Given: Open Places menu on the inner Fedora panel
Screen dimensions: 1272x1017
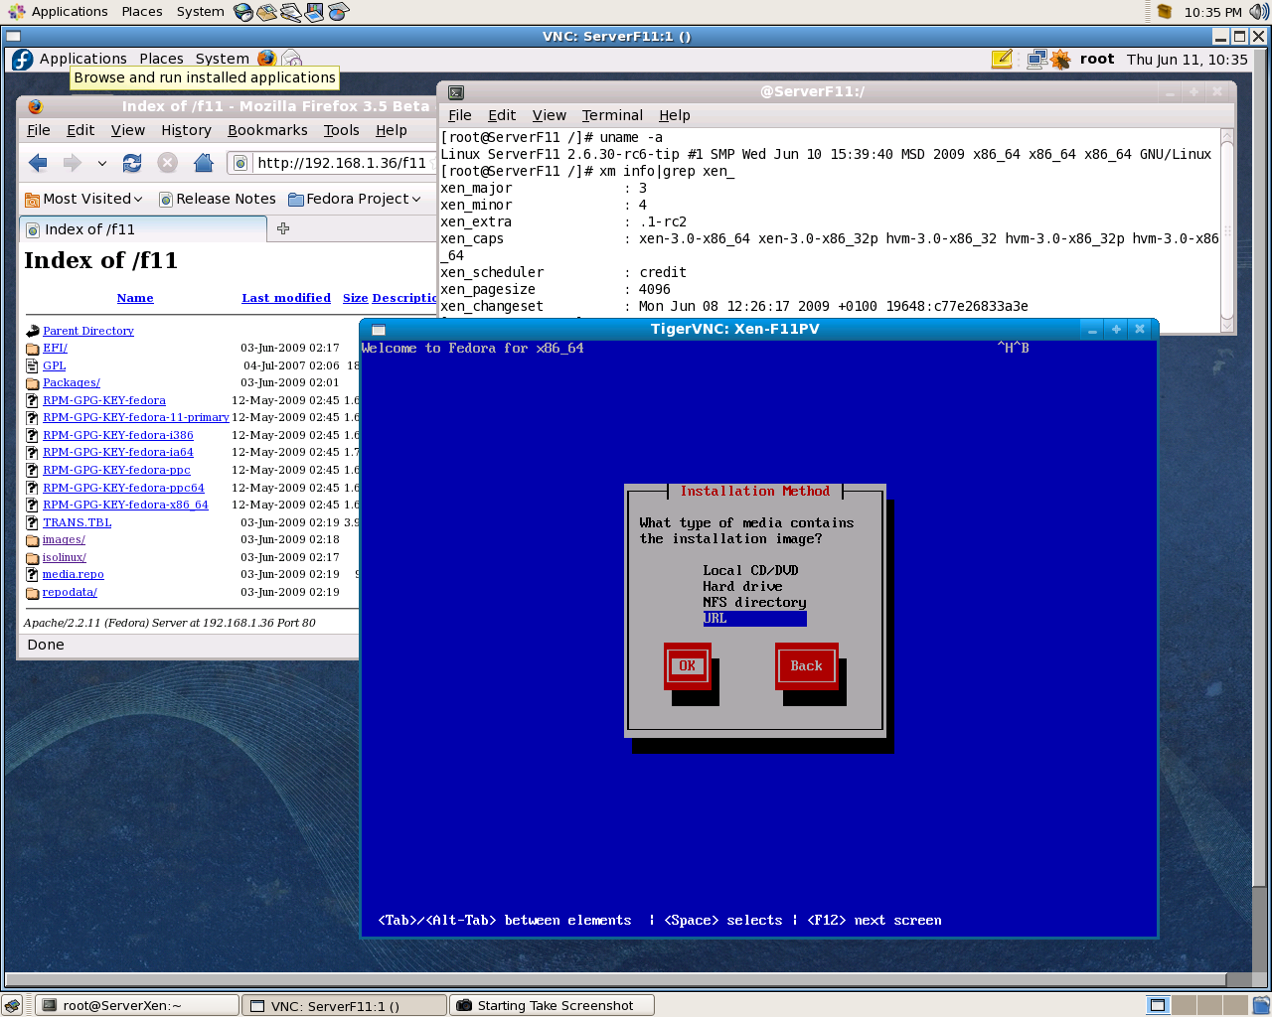Looking at the screenshot, I should tap(161, 59).
